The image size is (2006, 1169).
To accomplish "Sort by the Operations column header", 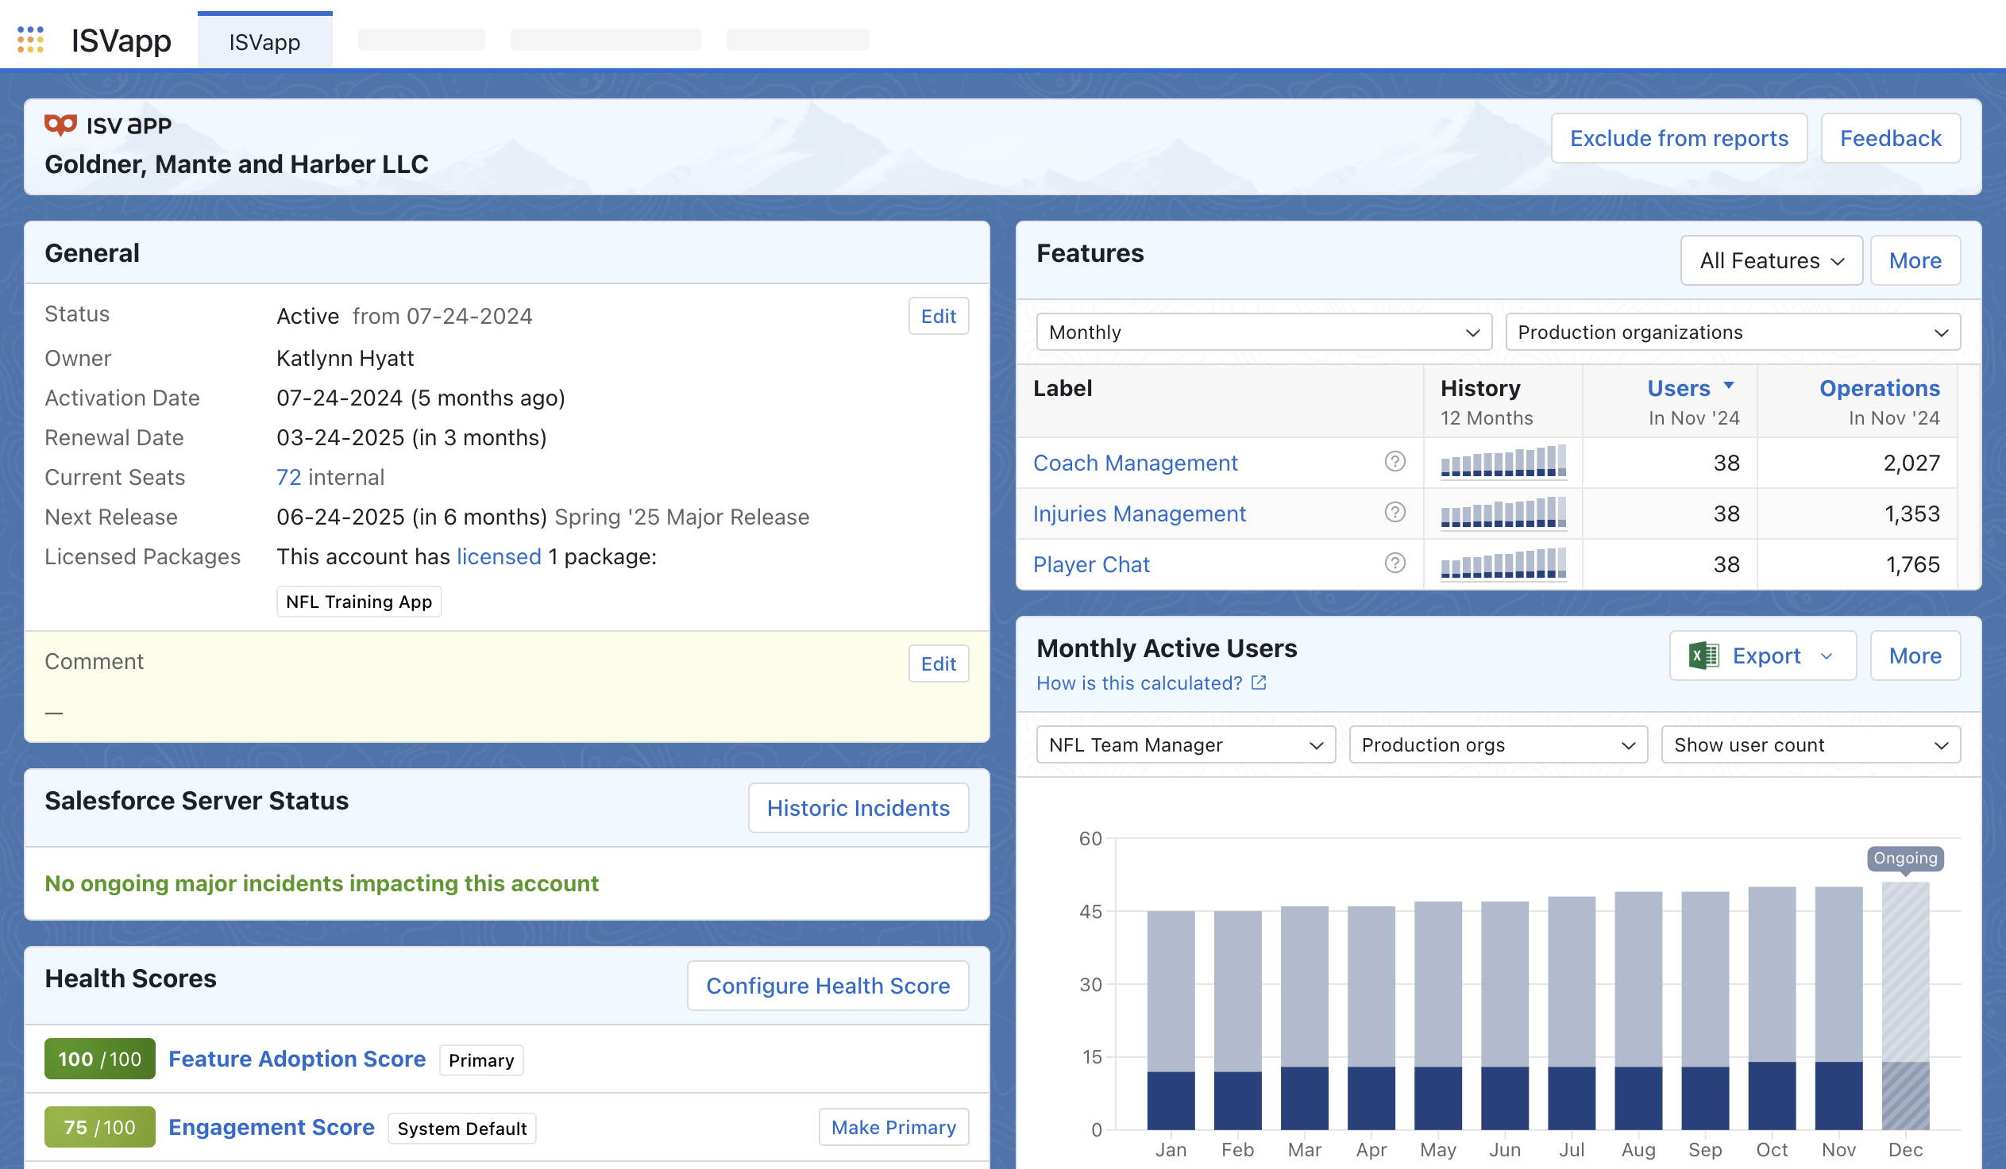I will coord(1880,388).
